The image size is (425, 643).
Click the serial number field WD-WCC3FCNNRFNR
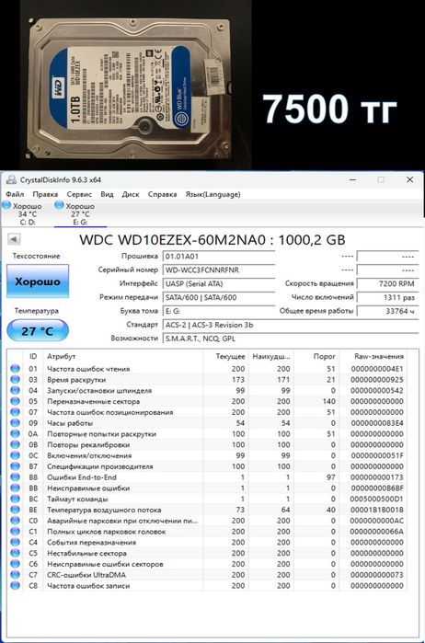[x=219, y=270]
